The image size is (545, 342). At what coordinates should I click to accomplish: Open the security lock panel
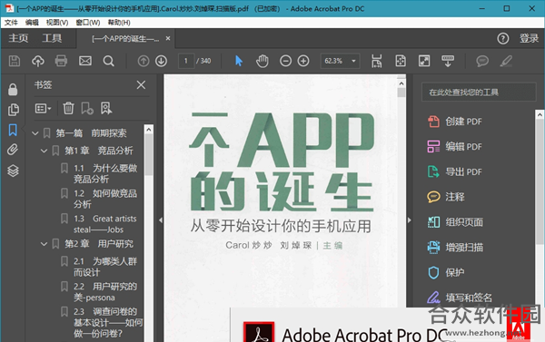(x=13, y=89)
